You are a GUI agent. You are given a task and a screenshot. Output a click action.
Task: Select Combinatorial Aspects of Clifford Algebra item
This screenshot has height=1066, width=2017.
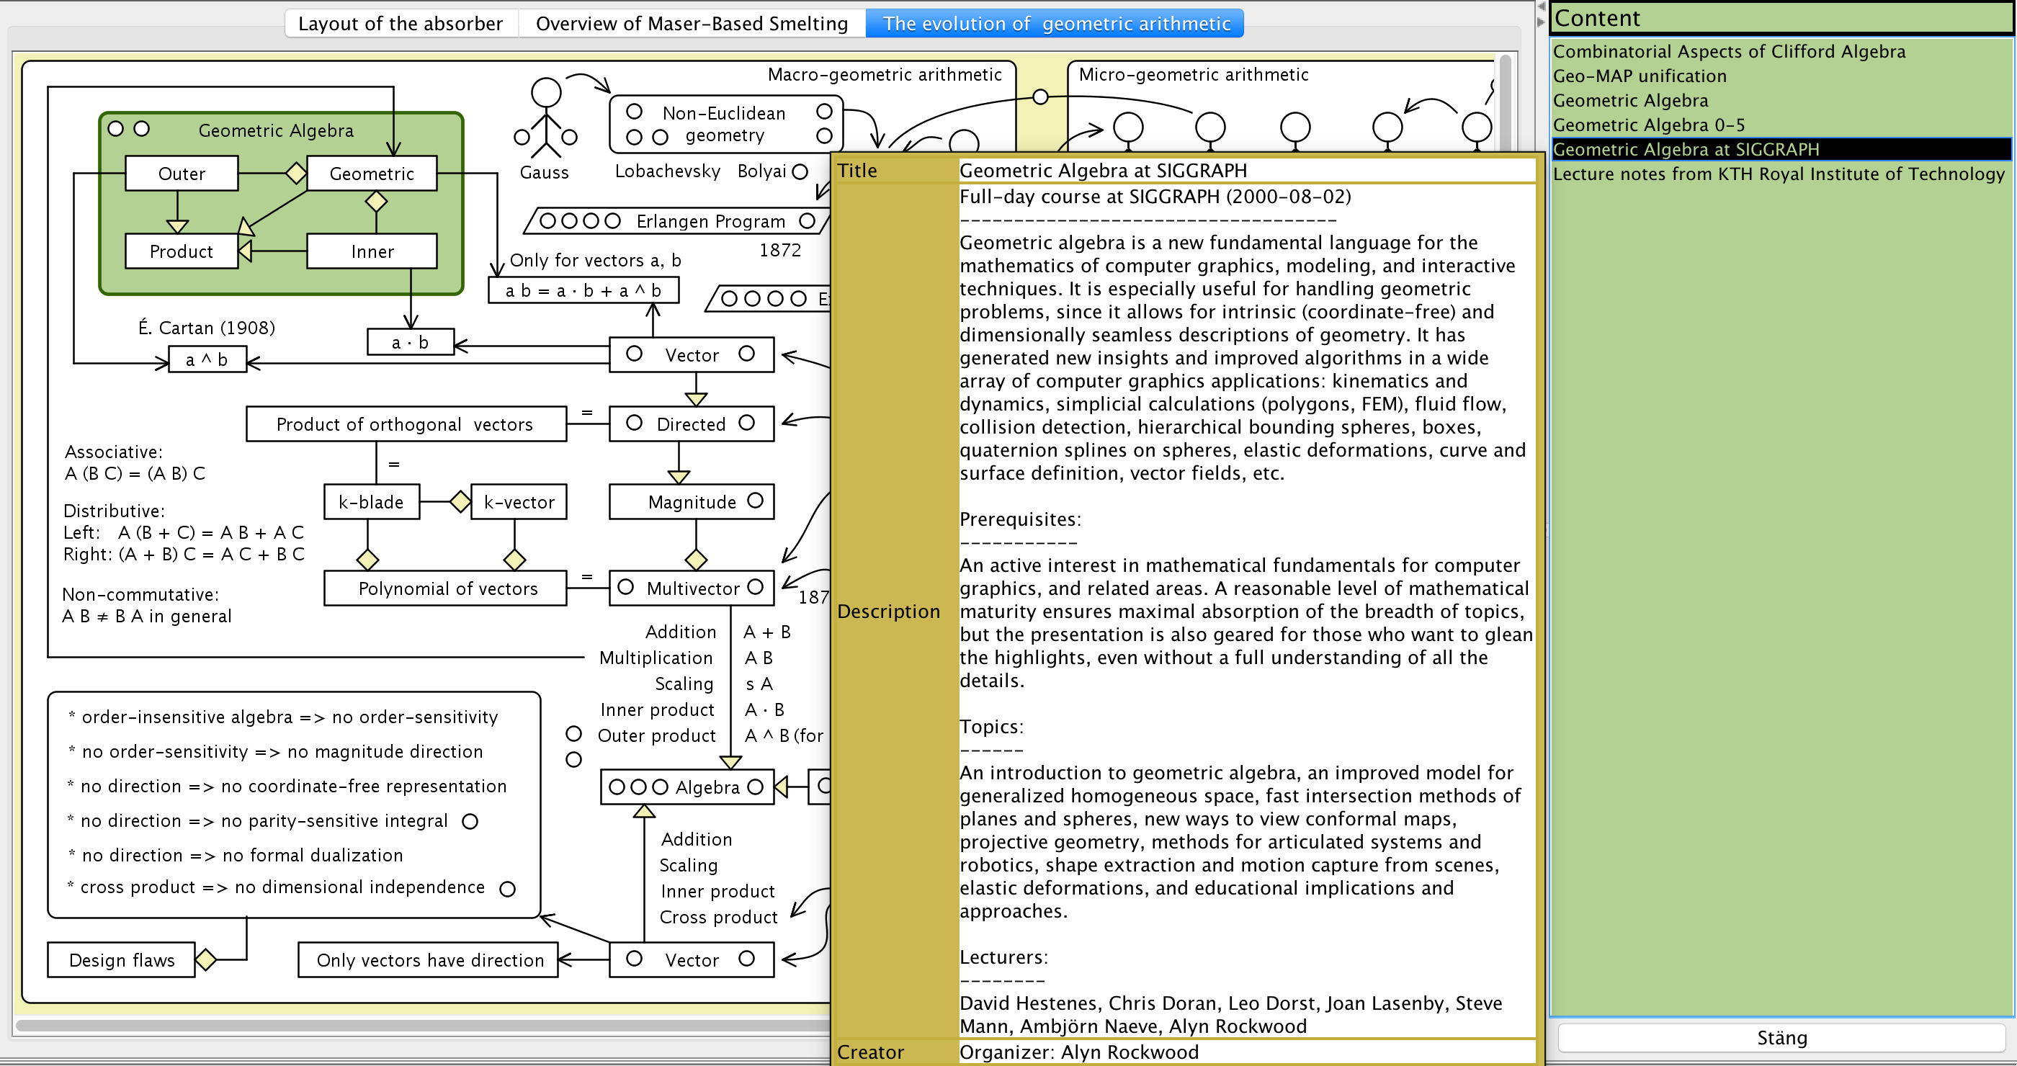pos(1728,52)
